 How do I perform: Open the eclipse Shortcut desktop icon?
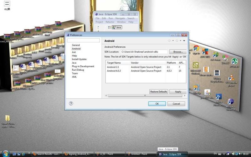231,102
